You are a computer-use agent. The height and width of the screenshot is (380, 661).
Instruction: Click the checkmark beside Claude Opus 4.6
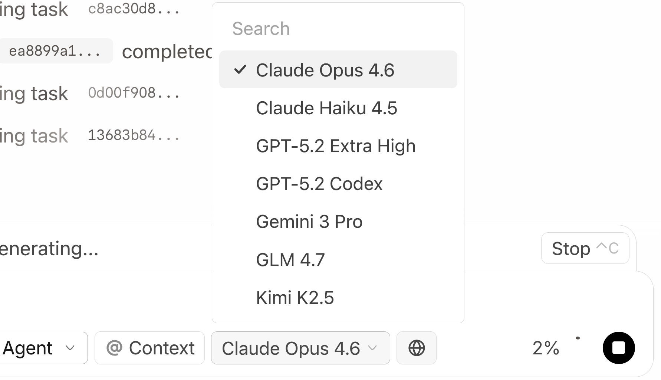tap(240, 70)
